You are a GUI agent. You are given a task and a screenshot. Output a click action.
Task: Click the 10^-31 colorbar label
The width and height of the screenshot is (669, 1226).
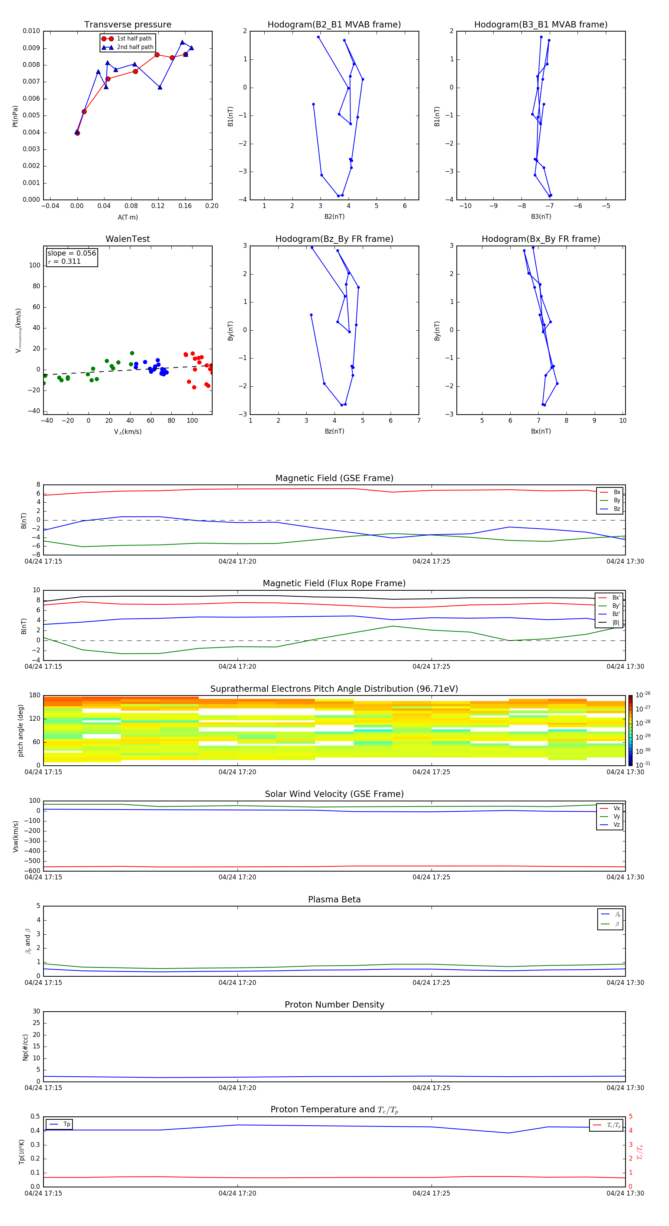(643, 765)
